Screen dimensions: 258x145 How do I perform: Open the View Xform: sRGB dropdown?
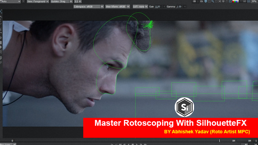pos(118,7)
